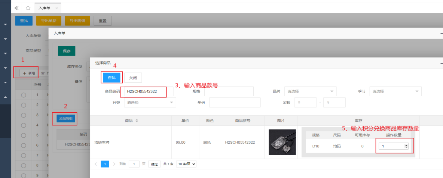Click the 导出单据 button
The width and height of the screenshot is (443, 178).
coord(49,21)
